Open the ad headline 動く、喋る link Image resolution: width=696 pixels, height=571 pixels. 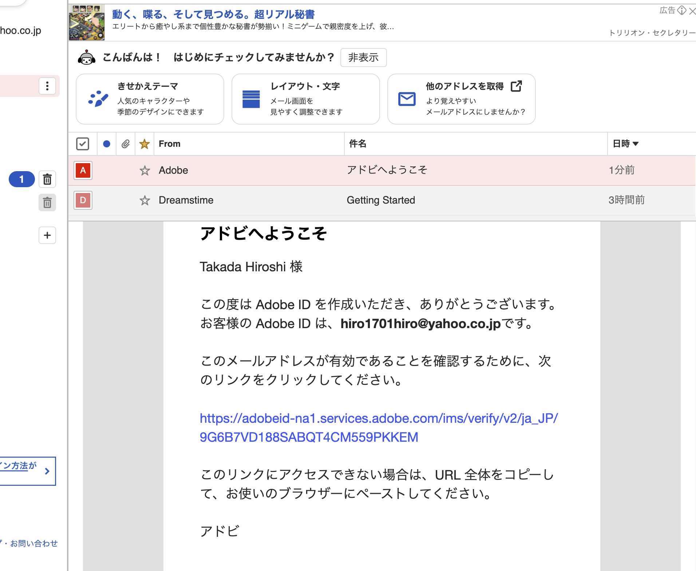(x=213, y=14)
